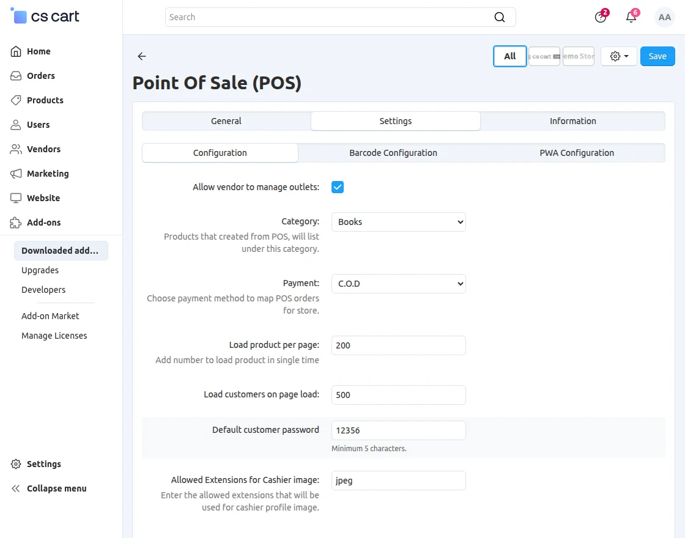The height and width of the screenshot is (538, 685).
Task: Open Manage Licenses
Action: tap(54, 336)
